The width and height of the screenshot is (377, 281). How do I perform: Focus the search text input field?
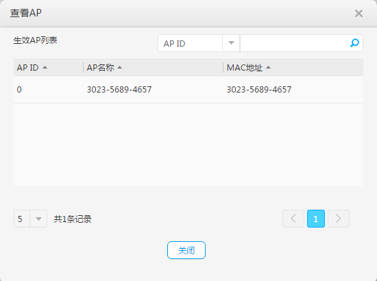pos(295,43)
